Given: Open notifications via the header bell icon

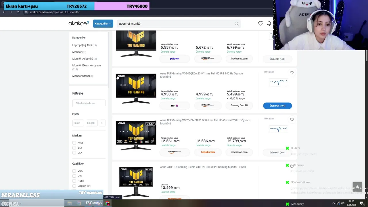Looking at the screenshot, I should (x=269, y=24).
